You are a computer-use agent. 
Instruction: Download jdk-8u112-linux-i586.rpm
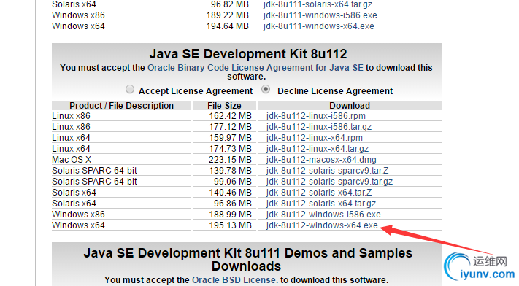[316, 116]
